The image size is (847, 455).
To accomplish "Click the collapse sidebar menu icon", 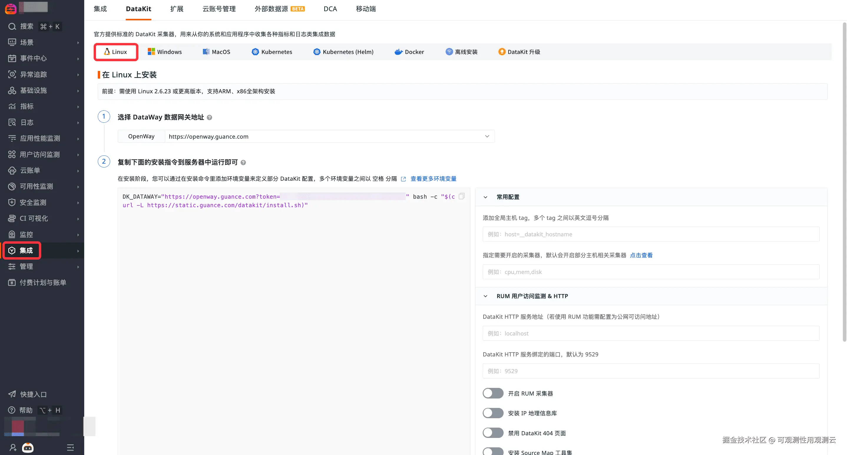I will click(70, 447).
